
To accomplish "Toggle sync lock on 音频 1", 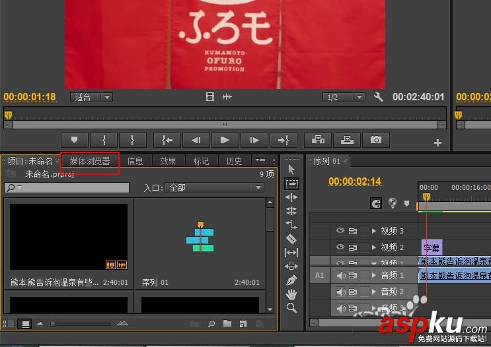I will click(x=353, y=275).
